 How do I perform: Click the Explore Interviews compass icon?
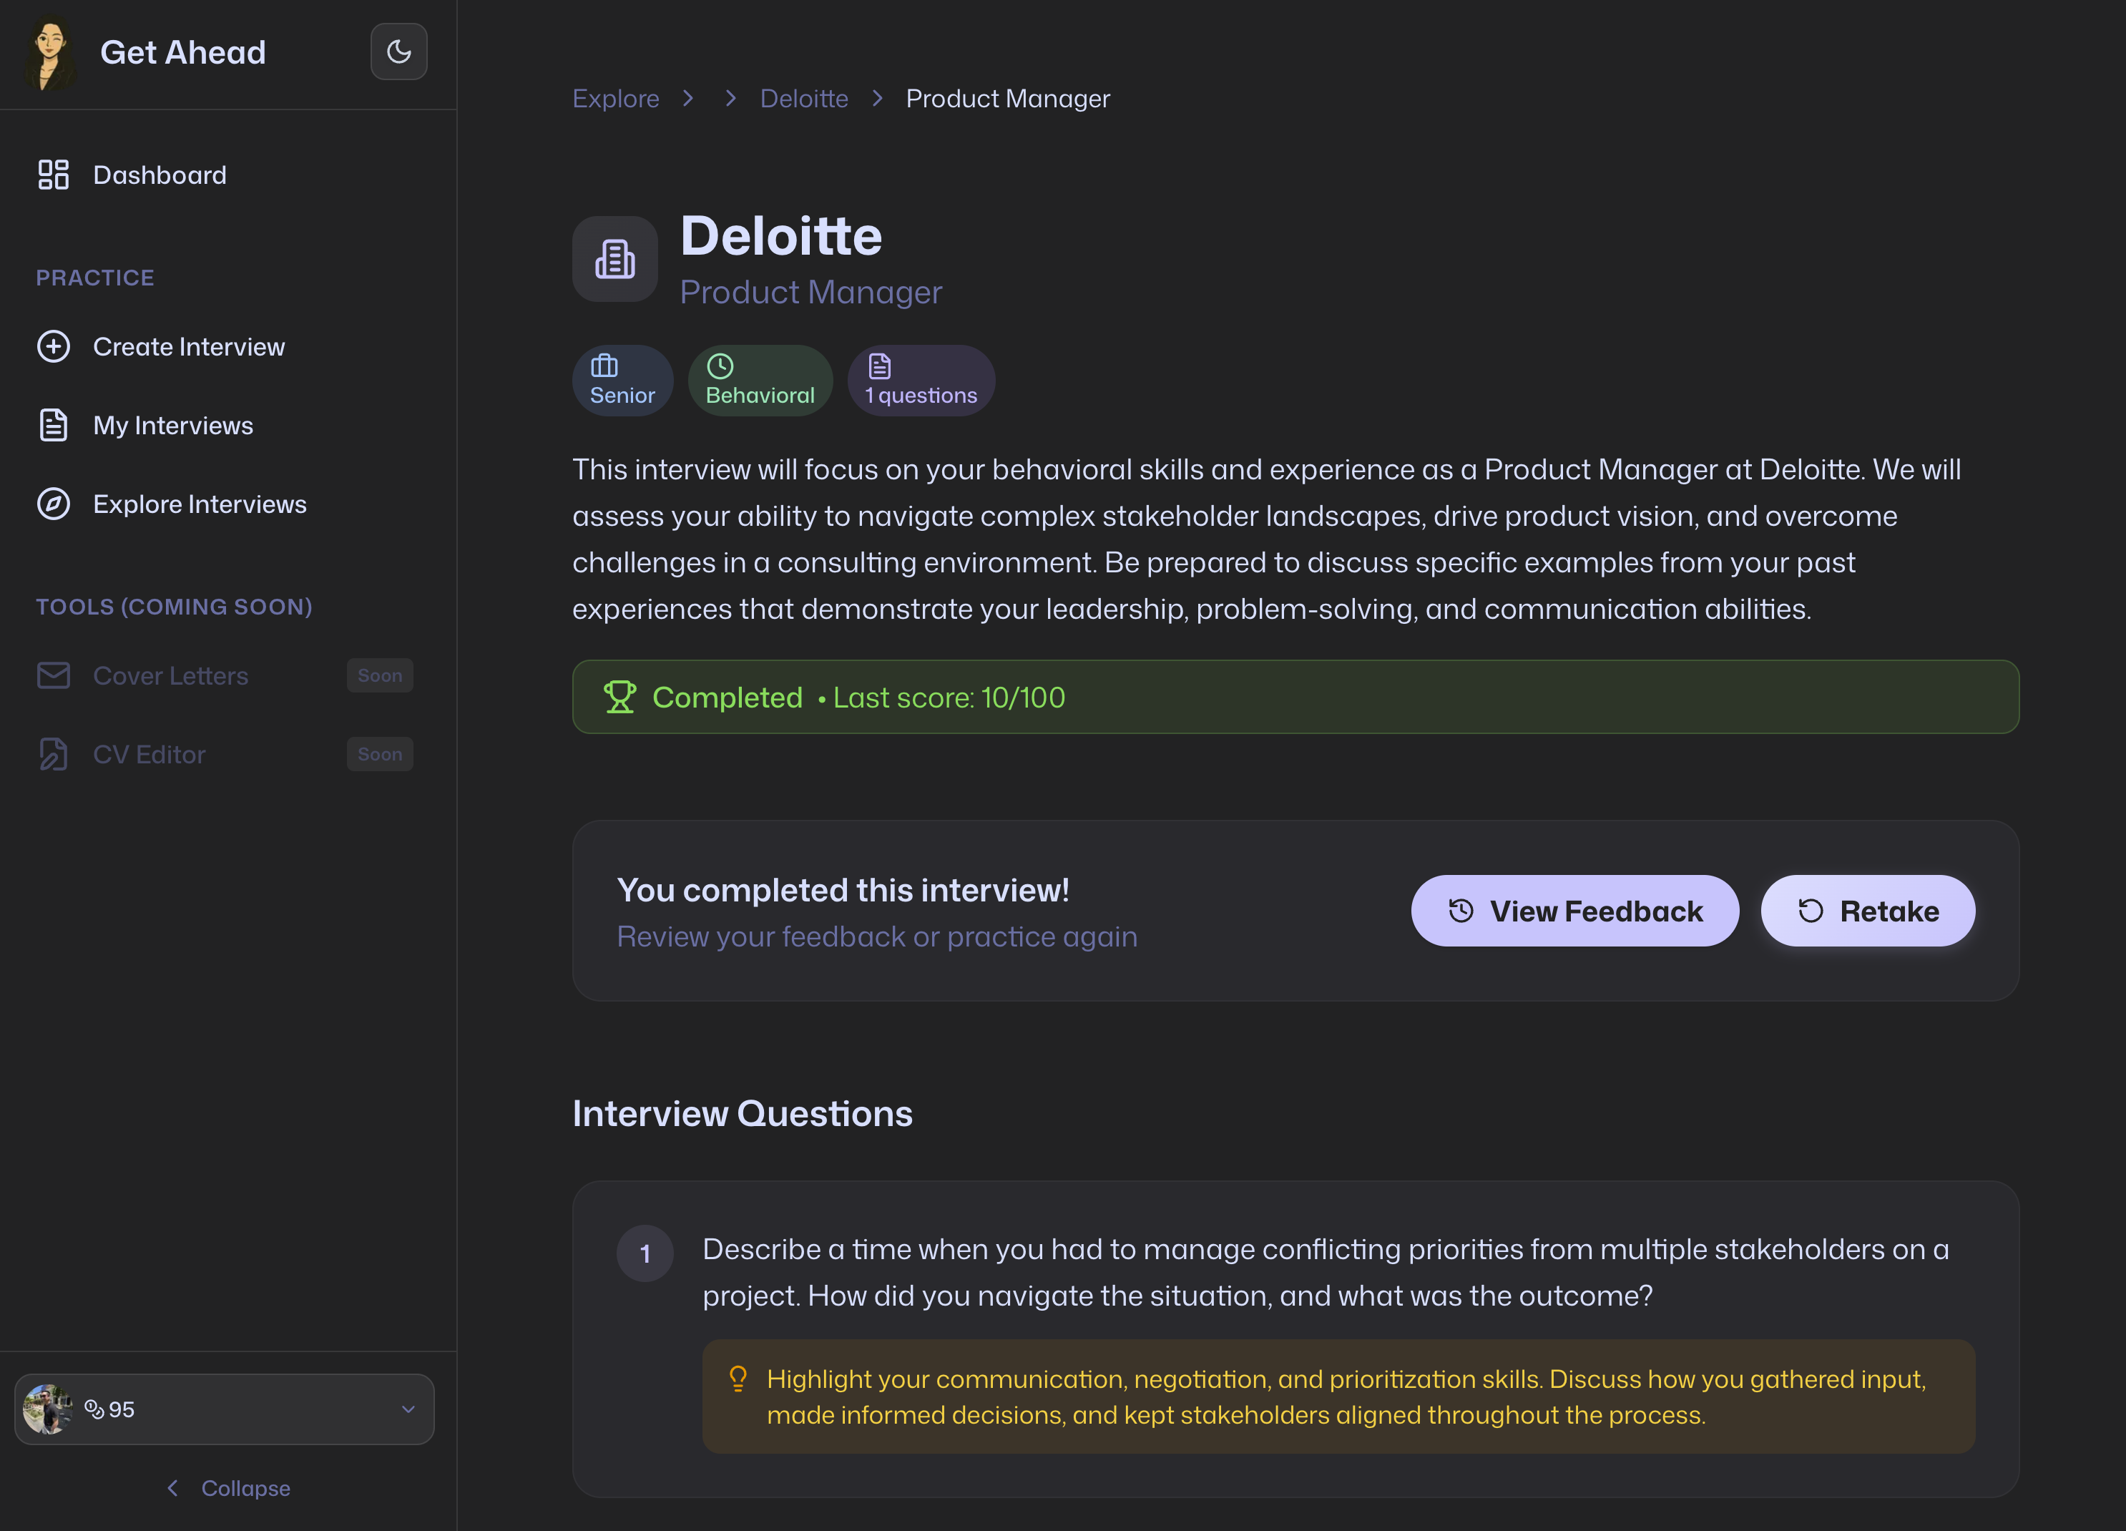tap(54, 504)
